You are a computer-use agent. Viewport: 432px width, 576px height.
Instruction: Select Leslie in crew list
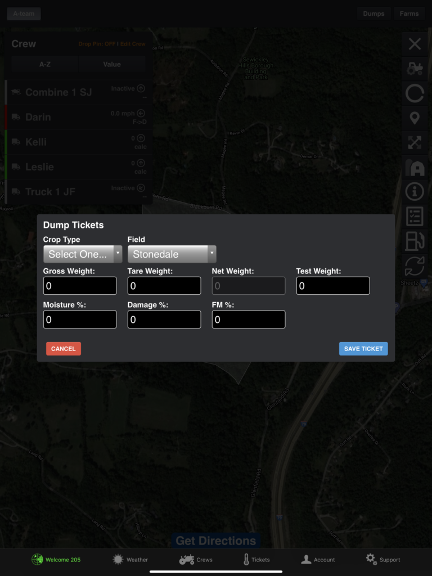click(79, 167)
